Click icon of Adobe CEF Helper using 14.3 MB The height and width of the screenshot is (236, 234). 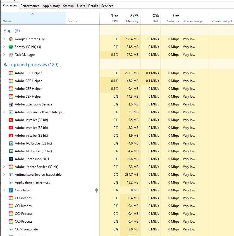(x=11, y=97)
